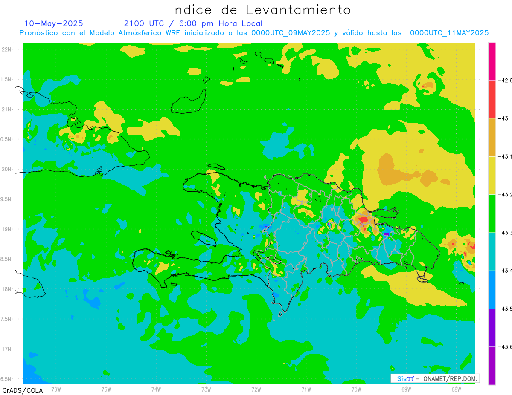Pick the orange legend swatch between -43 and -43.1
Viewport: 512px width, 395px height.
(x=492, y=137)
